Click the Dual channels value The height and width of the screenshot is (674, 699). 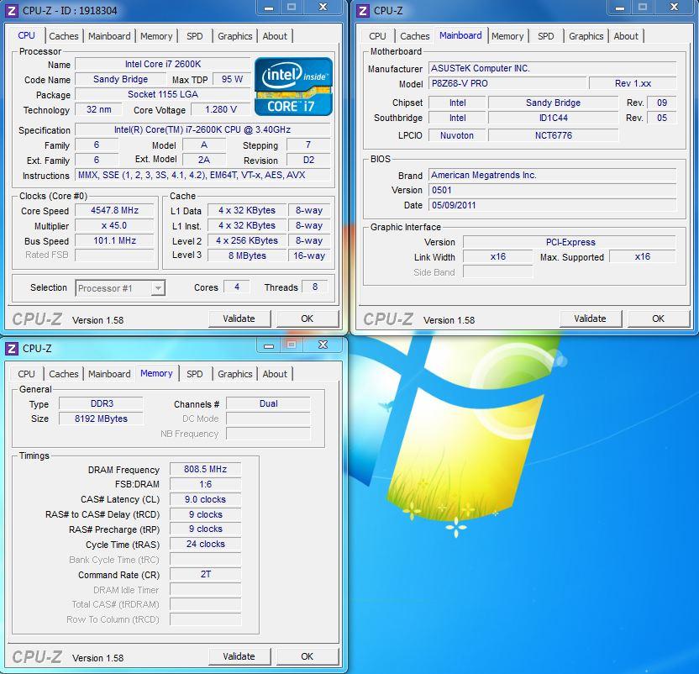[x=268, y=403]
